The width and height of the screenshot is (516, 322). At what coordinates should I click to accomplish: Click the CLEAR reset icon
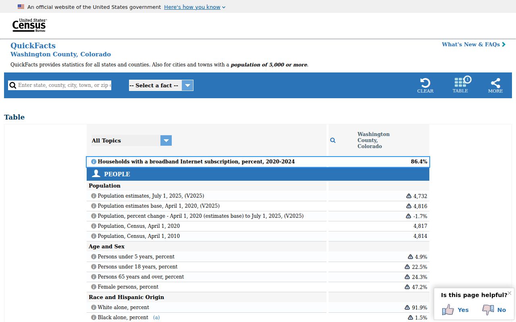click(425, 83)
